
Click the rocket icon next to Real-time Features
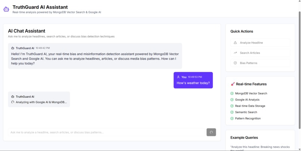233,84
